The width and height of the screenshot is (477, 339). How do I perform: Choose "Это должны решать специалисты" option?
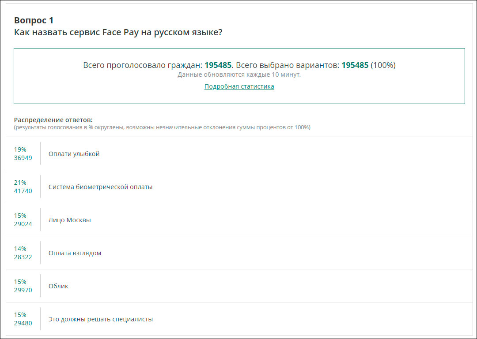[100, 319]
